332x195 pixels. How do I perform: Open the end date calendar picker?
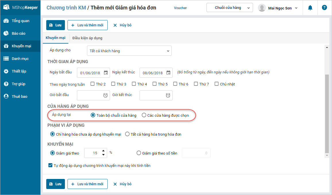[x=169, y=73]
